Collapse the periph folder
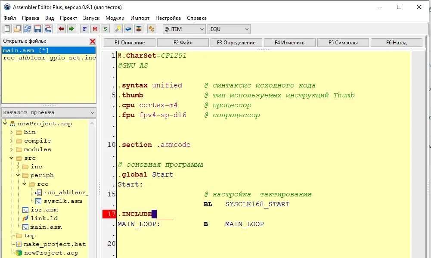The width and height of the screenshot is (431, 258). (x=18, y=175)
